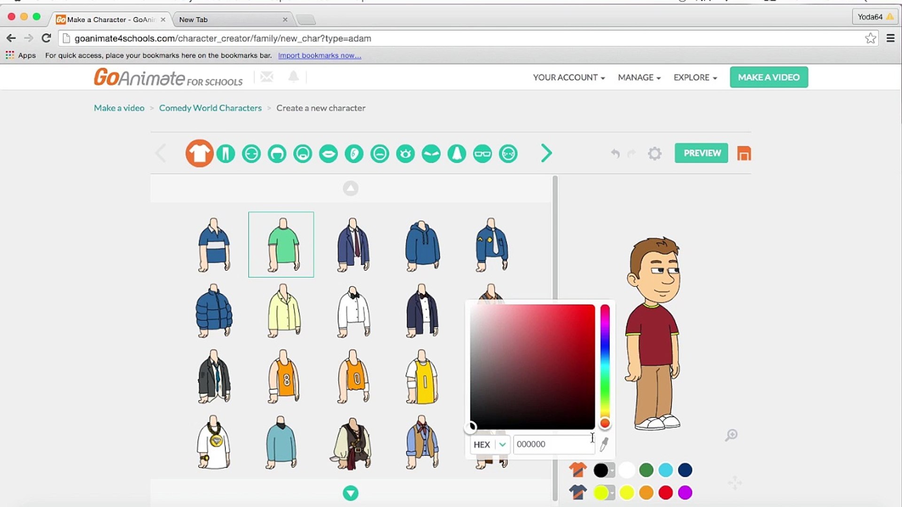902x507 pixels.
Task: Click the eyedropper color picker tool
Action: tap(604, 445)
